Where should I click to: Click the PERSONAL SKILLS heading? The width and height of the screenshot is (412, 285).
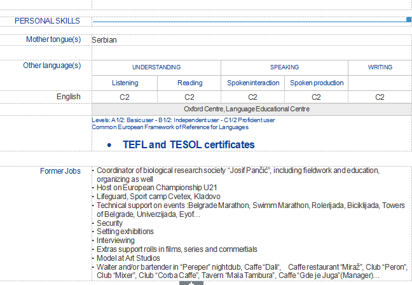point(47,21)
